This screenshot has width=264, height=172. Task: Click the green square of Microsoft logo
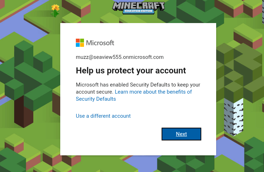click(x=82, y=40)
